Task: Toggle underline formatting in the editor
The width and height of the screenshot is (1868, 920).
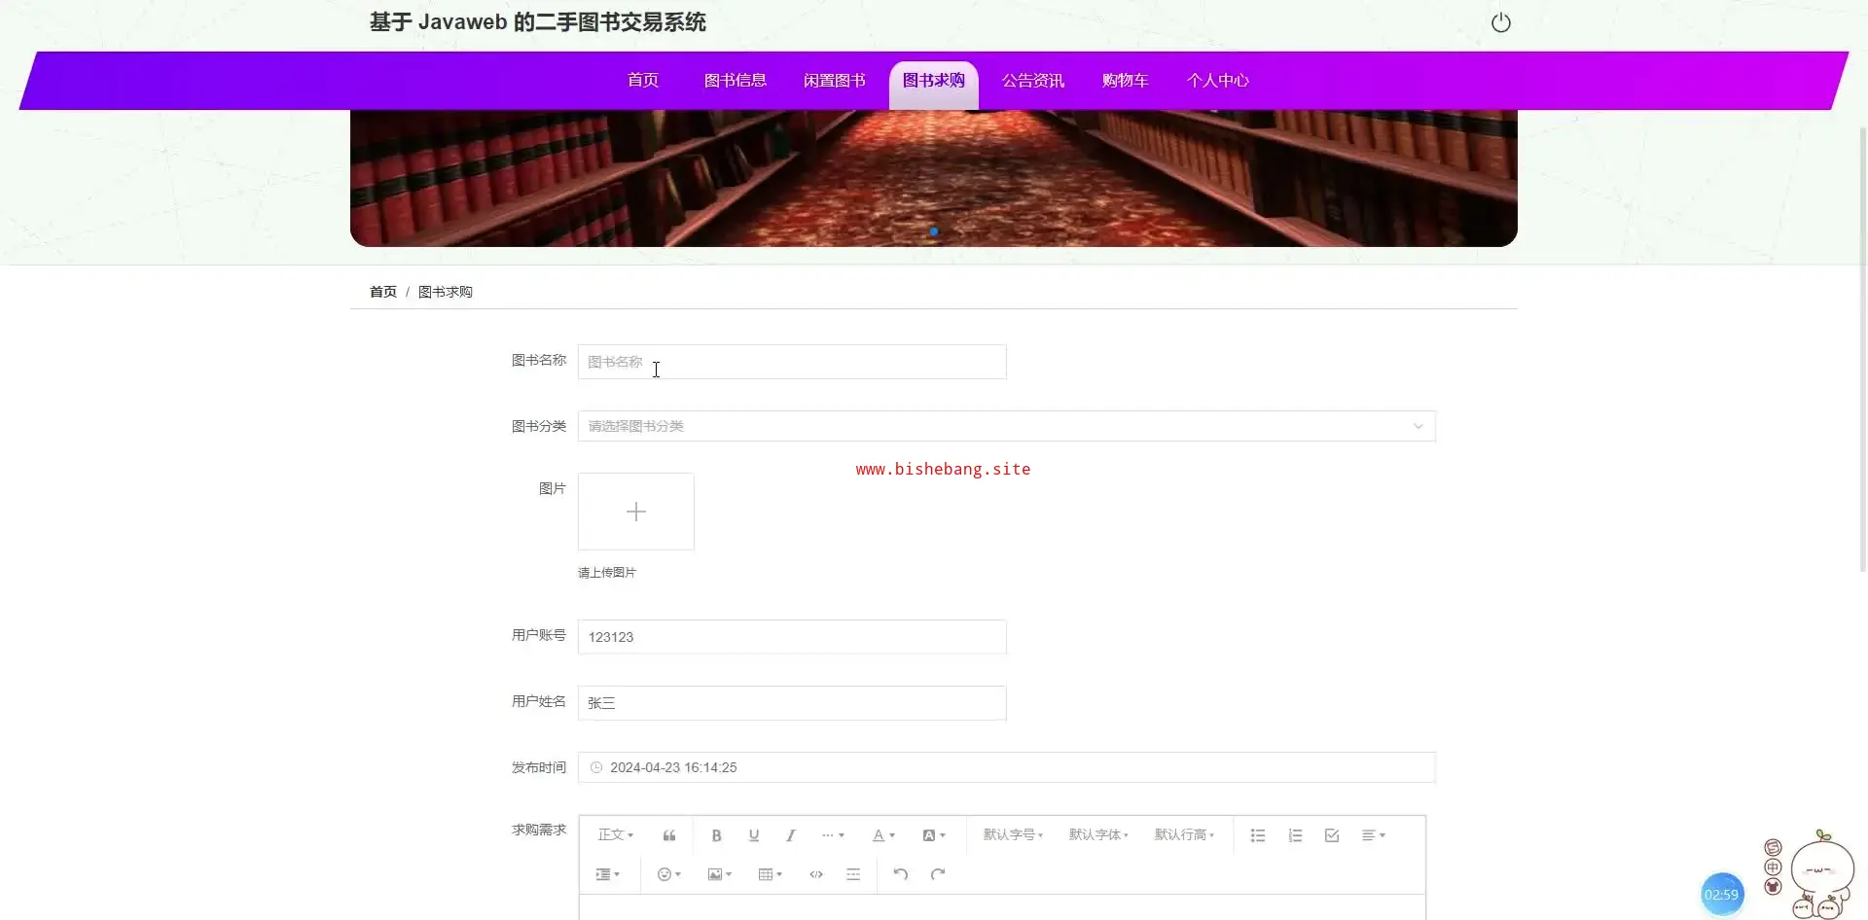Action: (x=754, y=835)
